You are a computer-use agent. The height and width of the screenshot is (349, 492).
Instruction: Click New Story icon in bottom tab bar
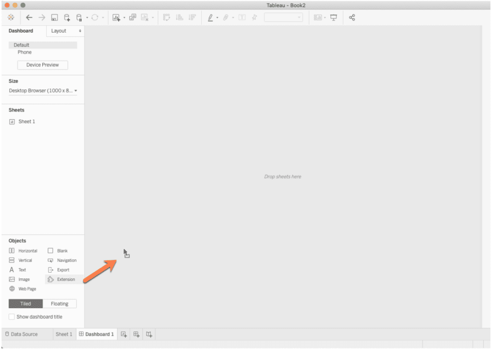pos(149,335)
